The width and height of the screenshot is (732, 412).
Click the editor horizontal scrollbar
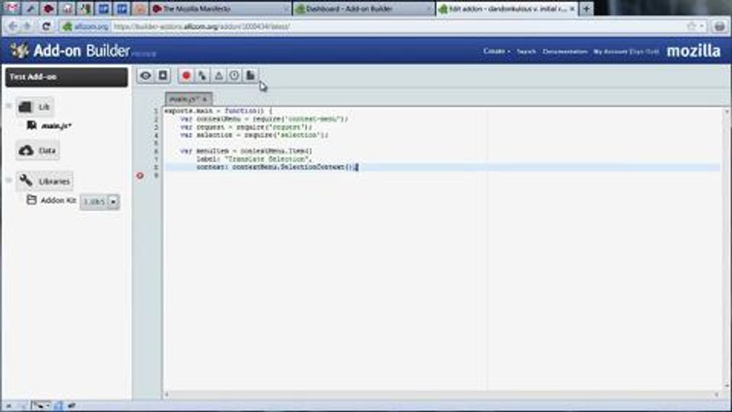pyautogui.click(x=442, y=394)
